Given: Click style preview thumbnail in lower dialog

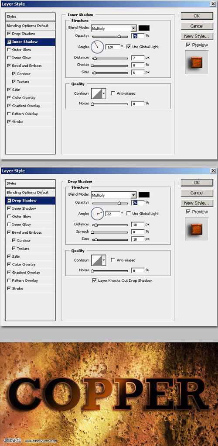Looking at the screenshot, I should tap(197, 229).
